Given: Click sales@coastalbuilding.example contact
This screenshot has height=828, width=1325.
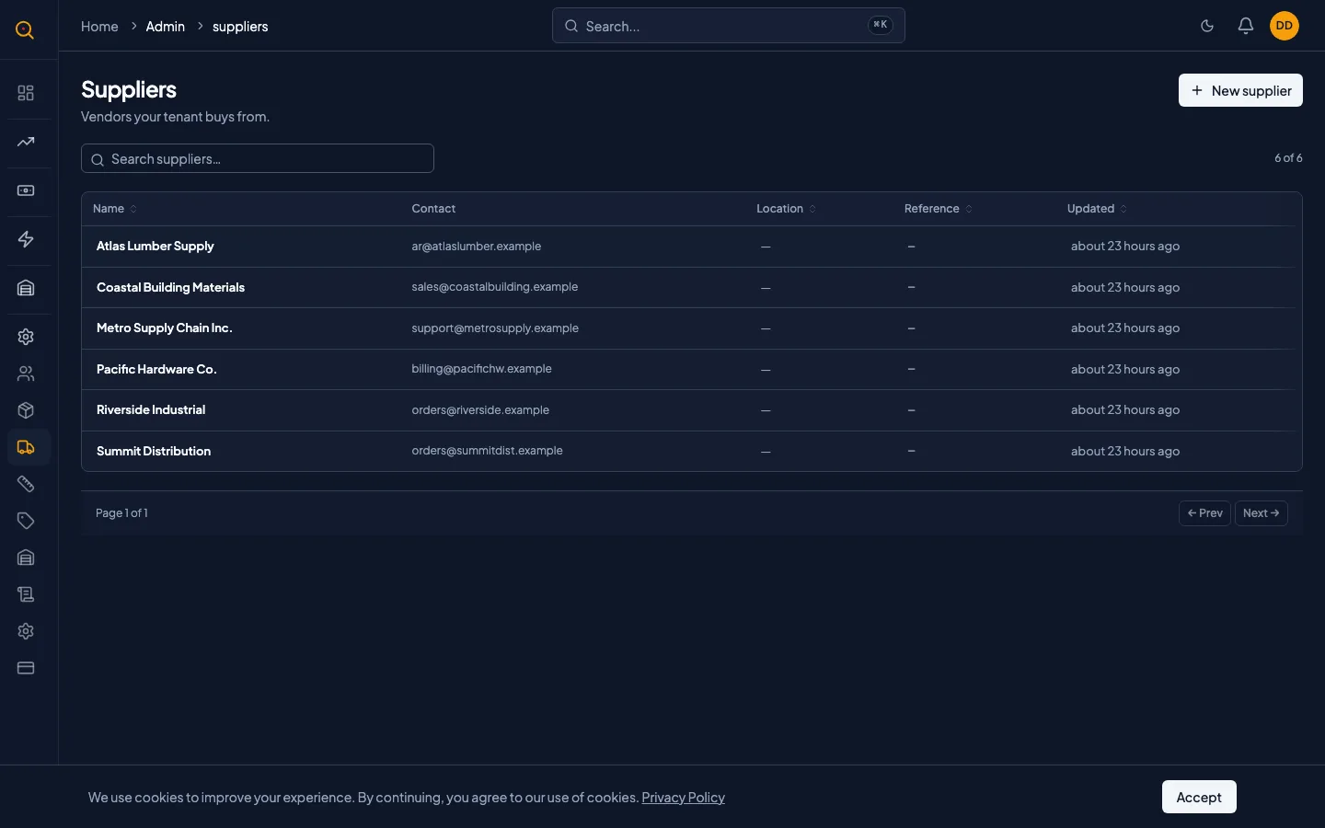Looking at the screenshot, I should tap(495, 287).
